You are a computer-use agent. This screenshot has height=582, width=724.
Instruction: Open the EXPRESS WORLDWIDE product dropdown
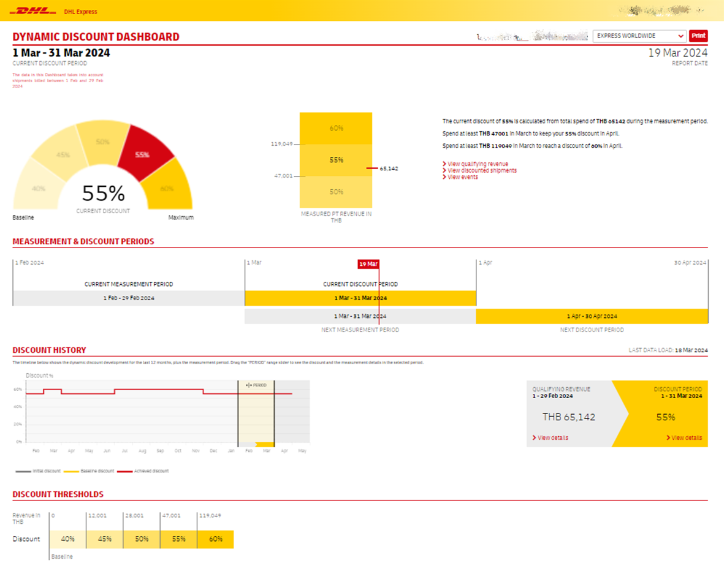tap(639, 36)
